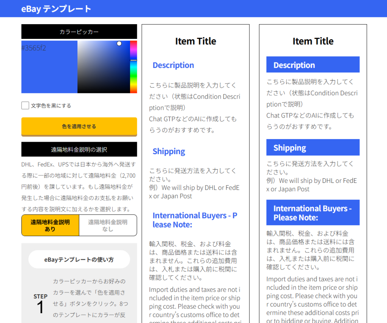Click the eBayテンプレートの使い方 pill heading
The image size is (387, 323).
coord(79,260)
